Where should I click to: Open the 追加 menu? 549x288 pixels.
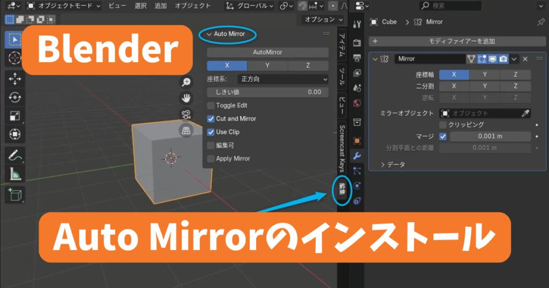pyautogui.click(x=161, y=6)
